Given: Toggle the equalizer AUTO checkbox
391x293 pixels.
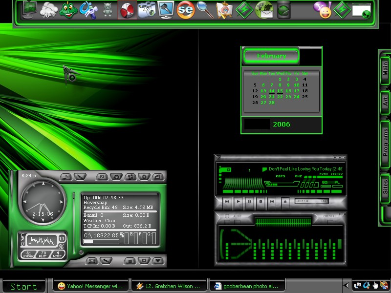Looking at the screenshot, I should pyautogui.click(x=237, y=222).
